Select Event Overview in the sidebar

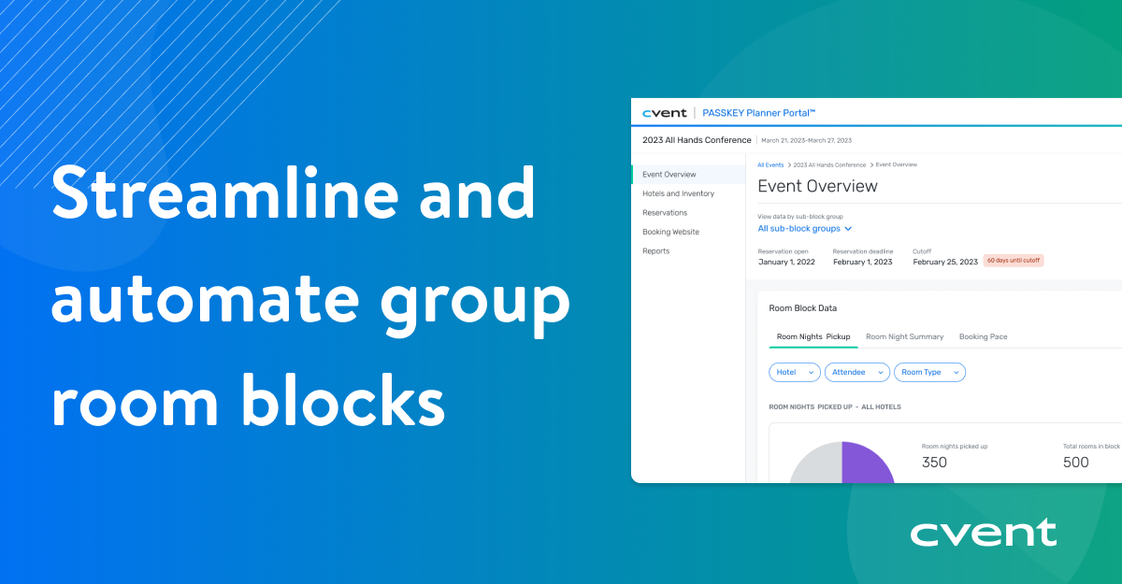(669, 175)
